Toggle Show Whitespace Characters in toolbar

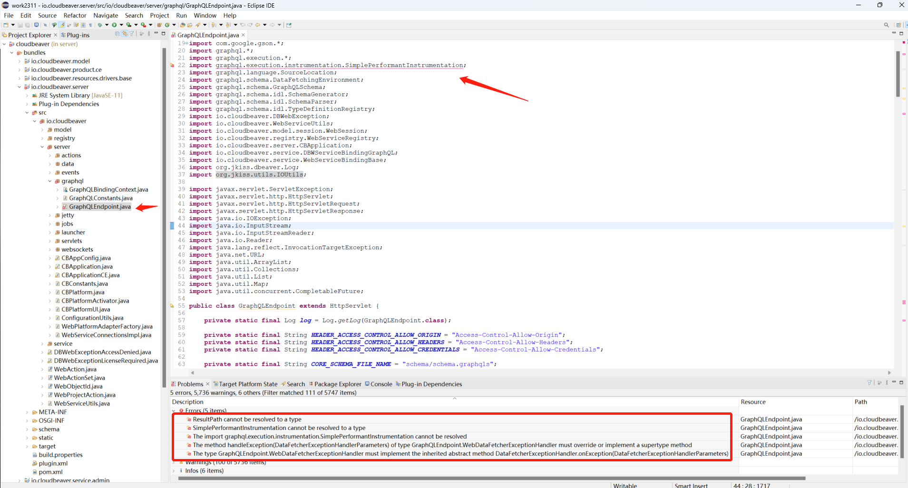pyautogui.click(x=90, y=25)
